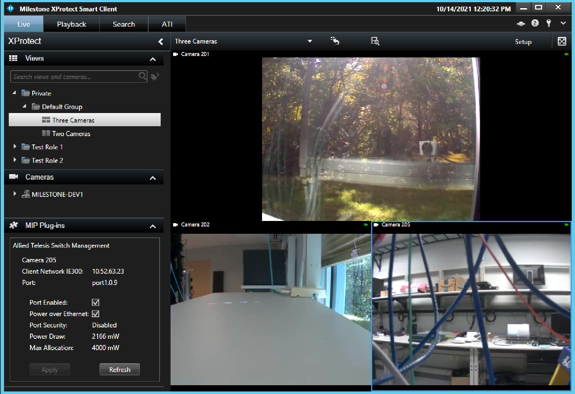Click the reload view icon in toolbar
Screen dimensions: 575x394
(335, 41)
